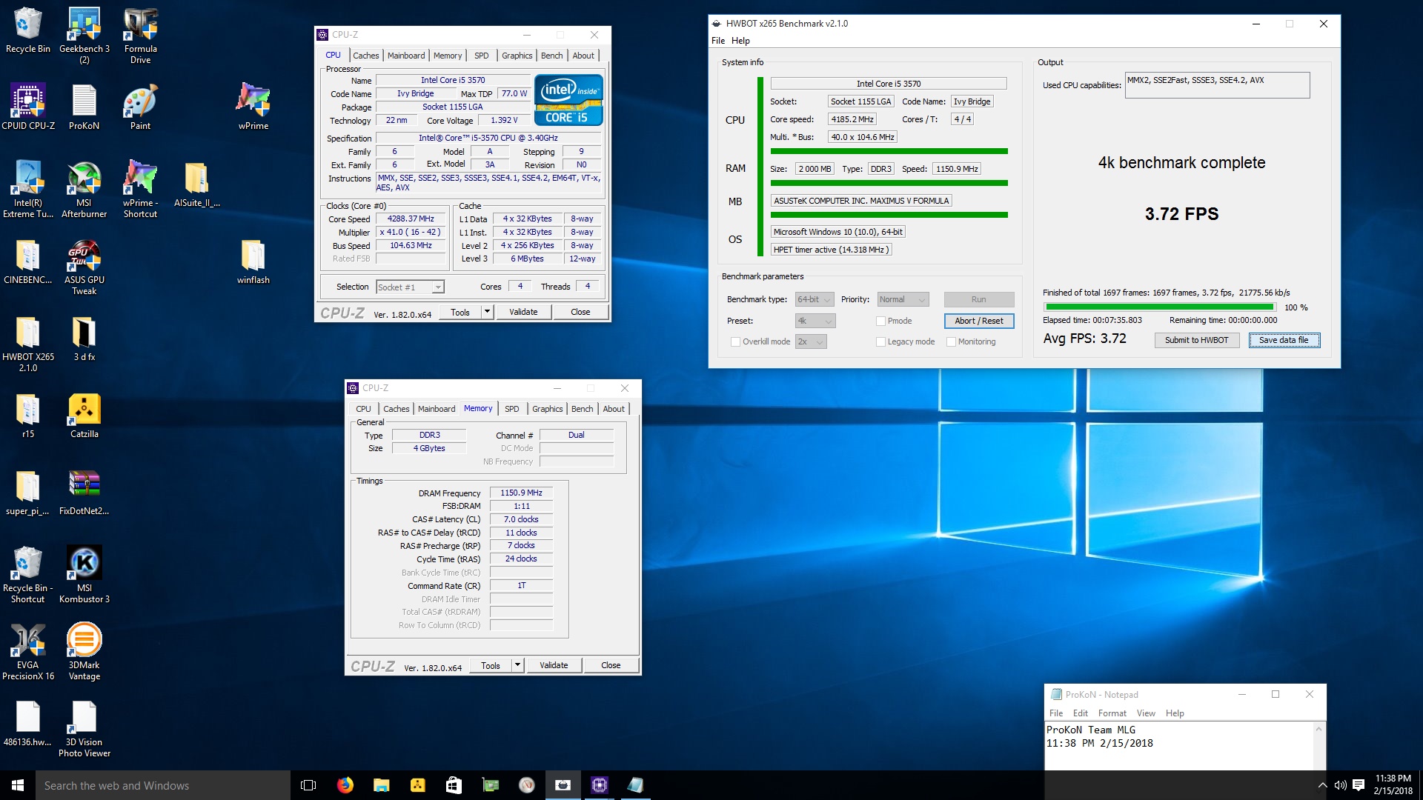The height and width of the screenshot is (800, 1423).
Task: Open FixDotNet2 archive icon
Action: pos(84,492)
